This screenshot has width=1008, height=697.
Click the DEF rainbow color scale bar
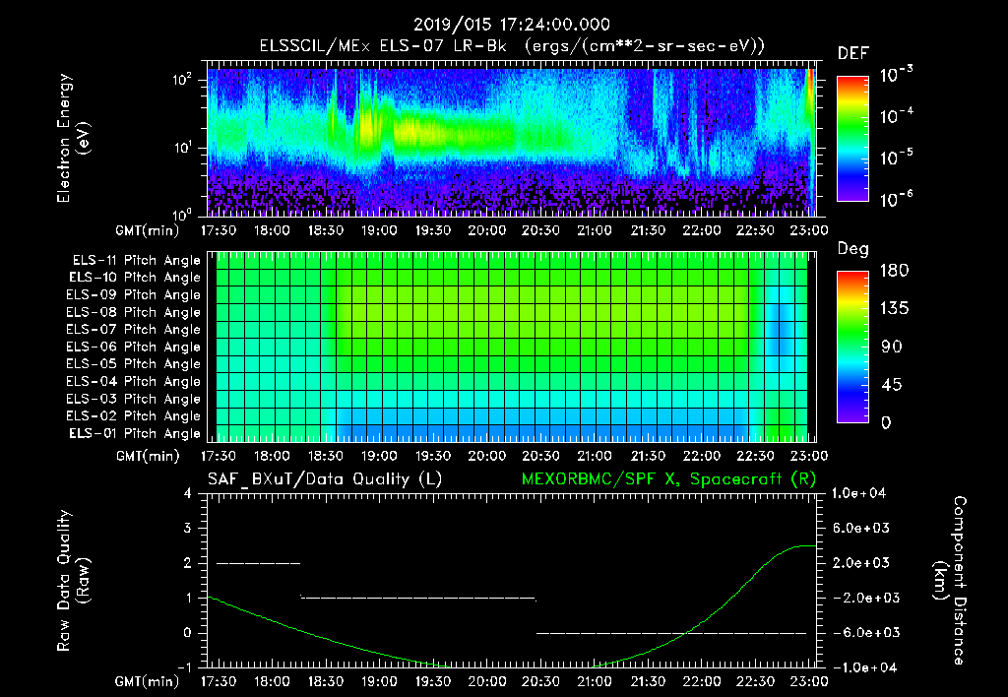[x=853, y=138]
